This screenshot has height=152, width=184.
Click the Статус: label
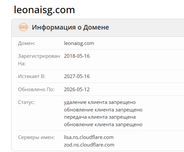click(x=26, y=102)
